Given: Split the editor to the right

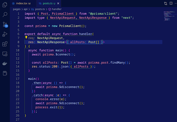Looking at the screenshot, I should point(171,3).
